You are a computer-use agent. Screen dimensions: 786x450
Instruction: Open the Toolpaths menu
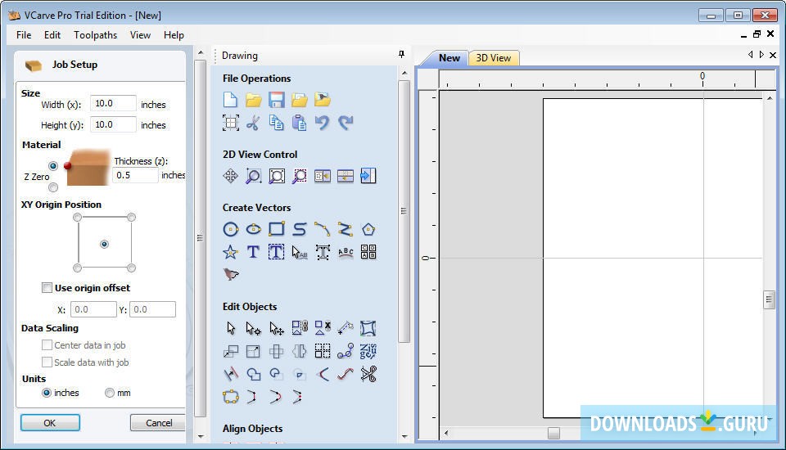95,35
